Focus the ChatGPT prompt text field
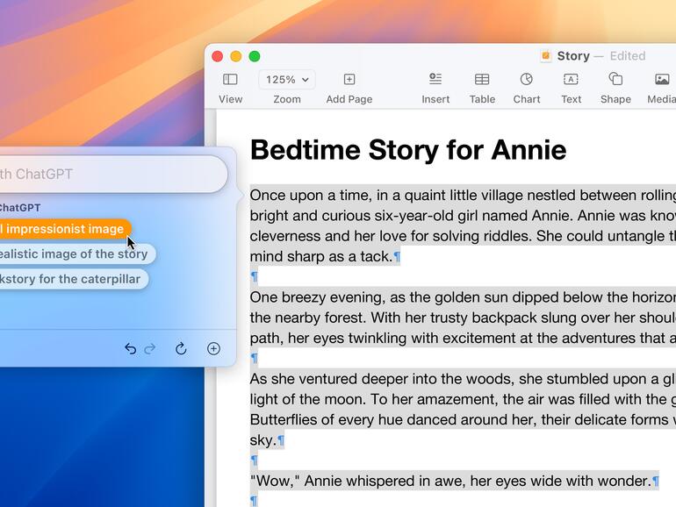The image size is (676, 507). pos(105,174)
